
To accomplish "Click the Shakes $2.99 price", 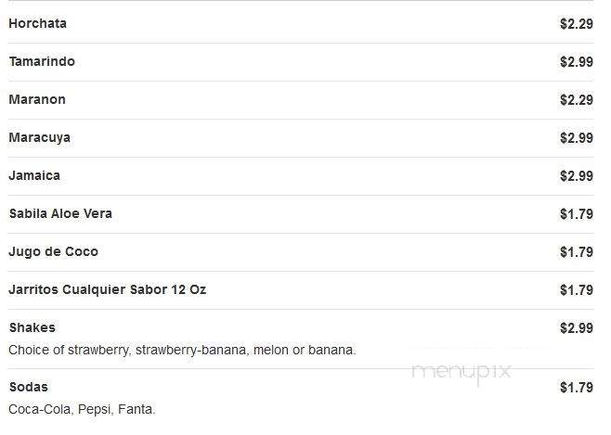I will point(577,328).
